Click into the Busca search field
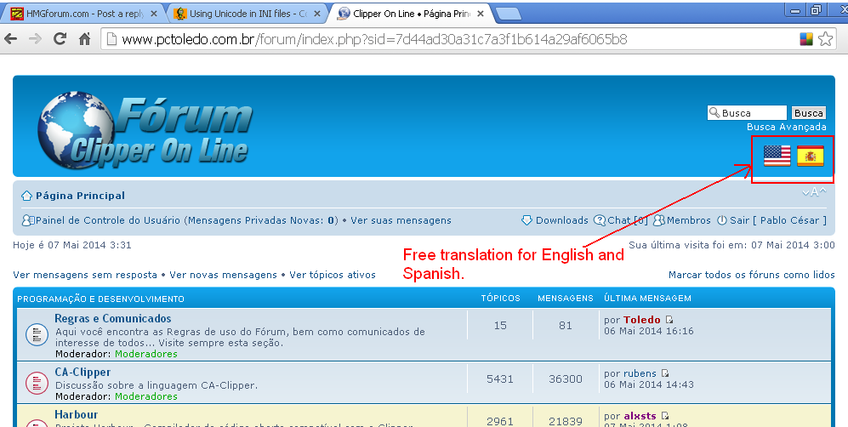The width and height of the screenshot is (848, 427). click(747, 112)
